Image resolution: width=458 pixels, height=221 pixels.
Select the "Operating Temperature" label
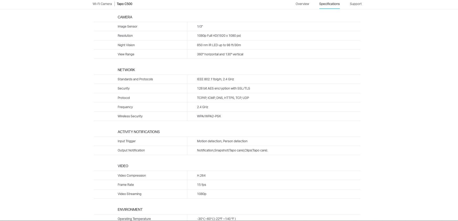coord(134,219)
